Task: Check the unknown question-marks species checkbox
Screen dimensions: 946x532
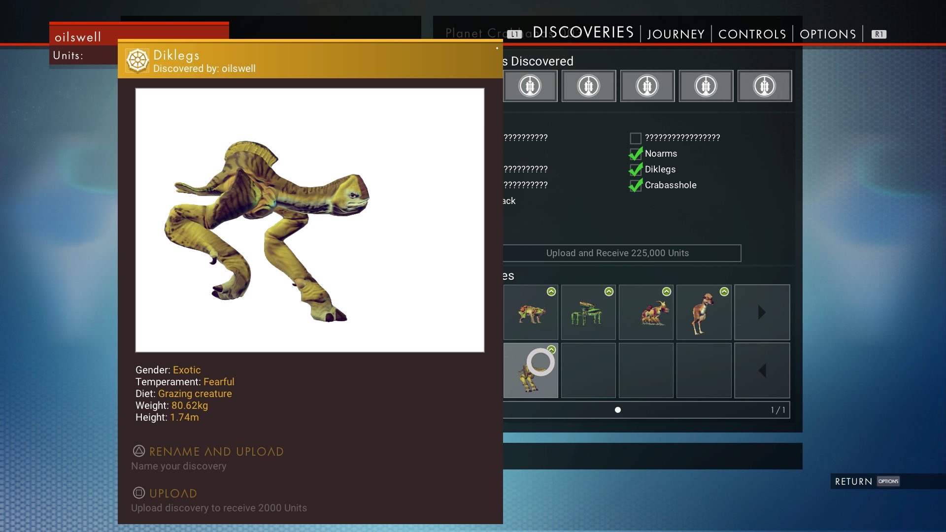Action: coord(636,138)
